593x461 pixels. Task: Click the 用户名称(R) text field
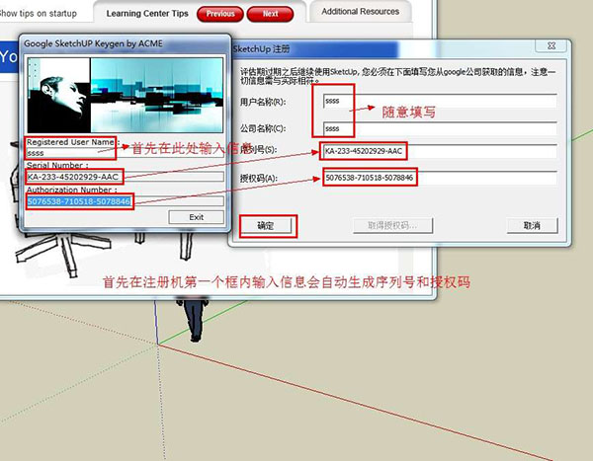tap(440, 102)
